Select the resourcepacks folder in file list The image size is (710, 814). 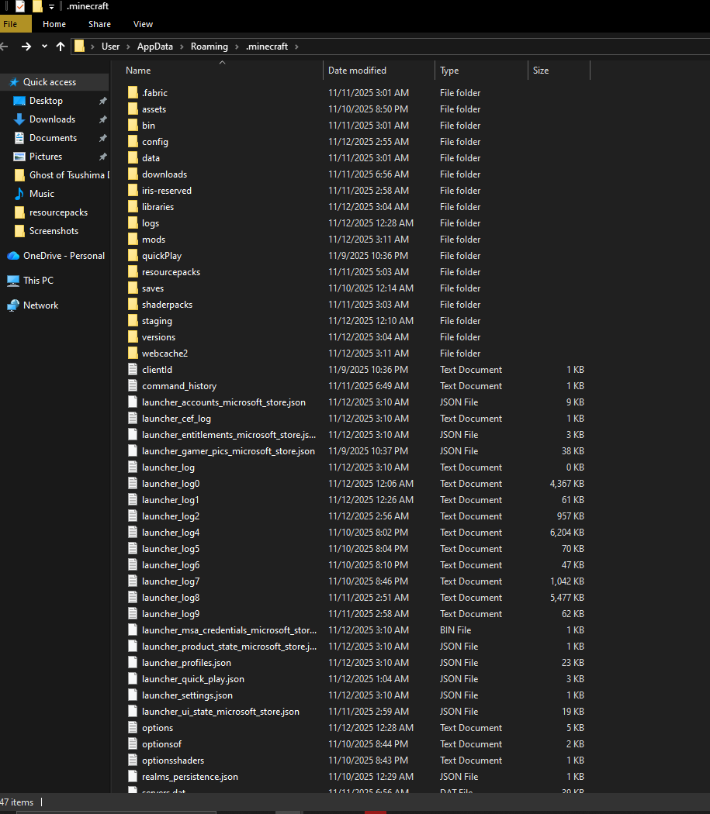coord(358,272)
